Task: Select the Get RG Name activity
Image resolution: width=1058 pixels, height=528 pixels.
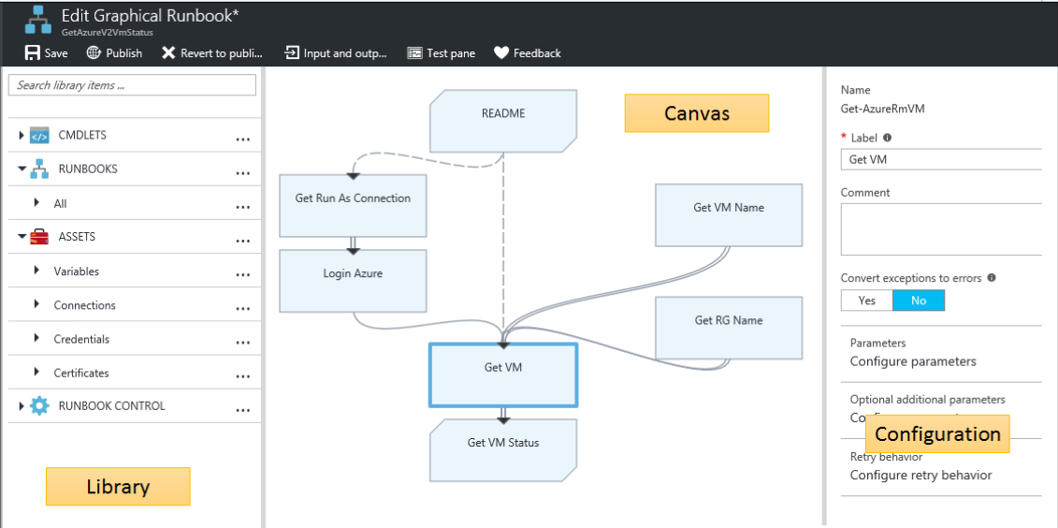Action: (729, 328)
